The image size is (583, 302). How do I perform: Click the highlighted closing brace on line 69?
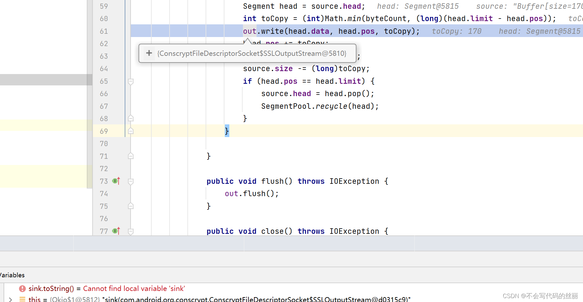pyautogui.click(x=227, y=131)
